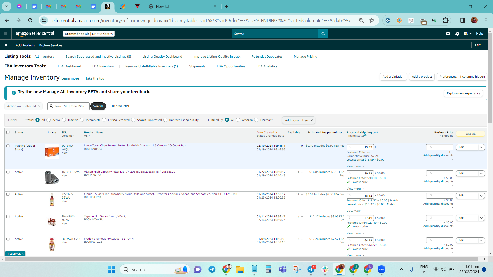
Task: Expand View more for Monin Strawberry Syrup pricing
Action: pyautogui.click(x=355, y=211)
